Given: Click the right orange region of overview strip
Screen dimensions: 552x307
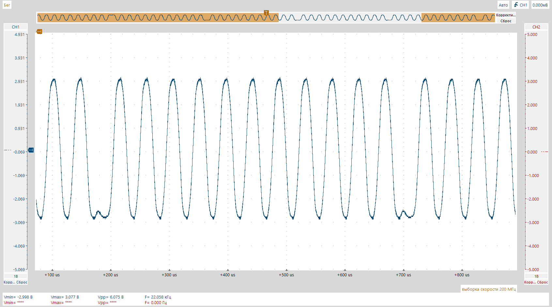Looking at the screenshot, I should (x=458, y=18).
